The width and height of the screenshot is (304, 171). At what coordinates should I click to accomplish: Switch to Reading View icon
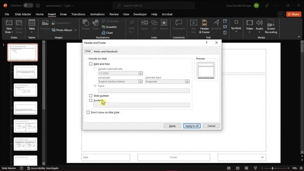[246, 168]
